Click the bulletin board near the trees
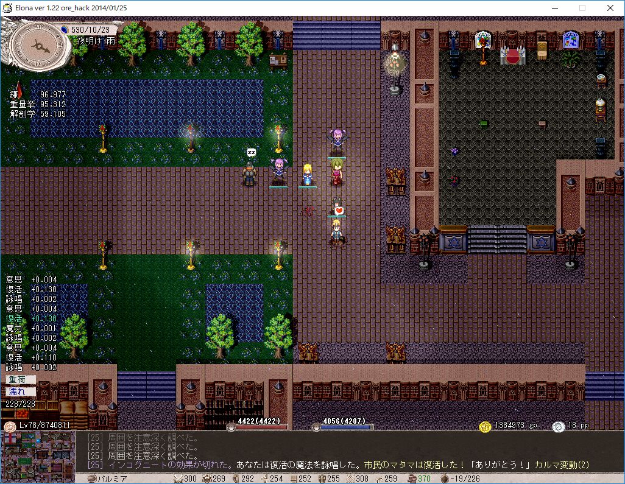This screenshot has width=625, height=484. click(278, 61)
